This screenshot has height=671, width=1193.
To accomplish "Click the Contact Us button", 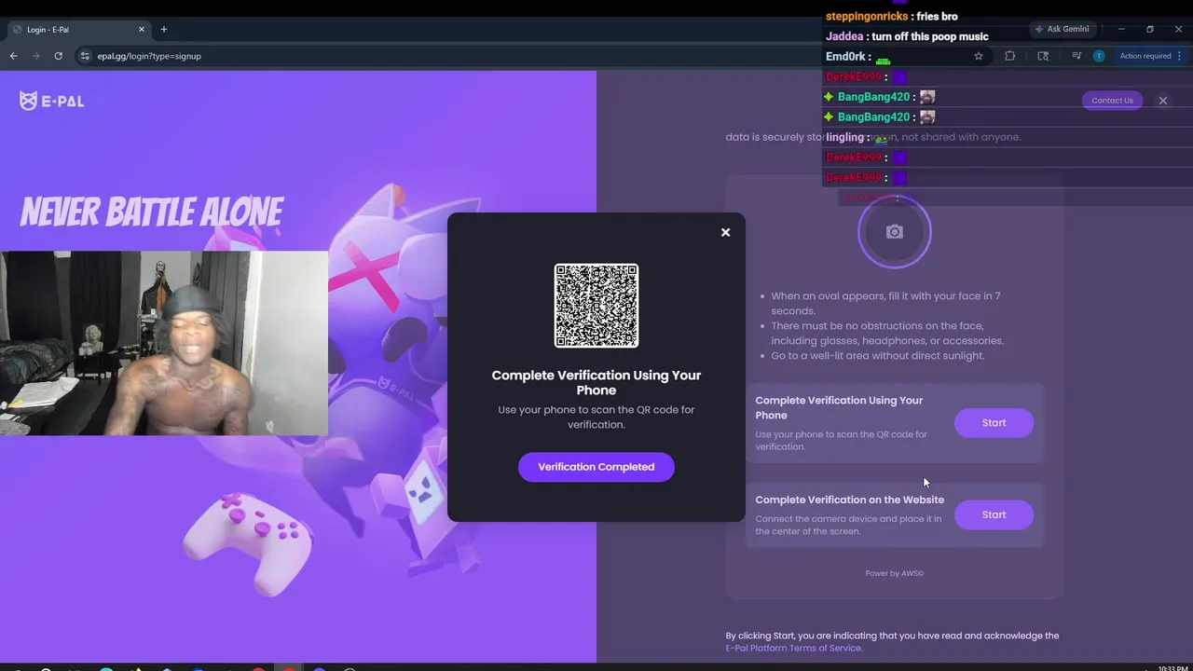I will click(1112, 101).
